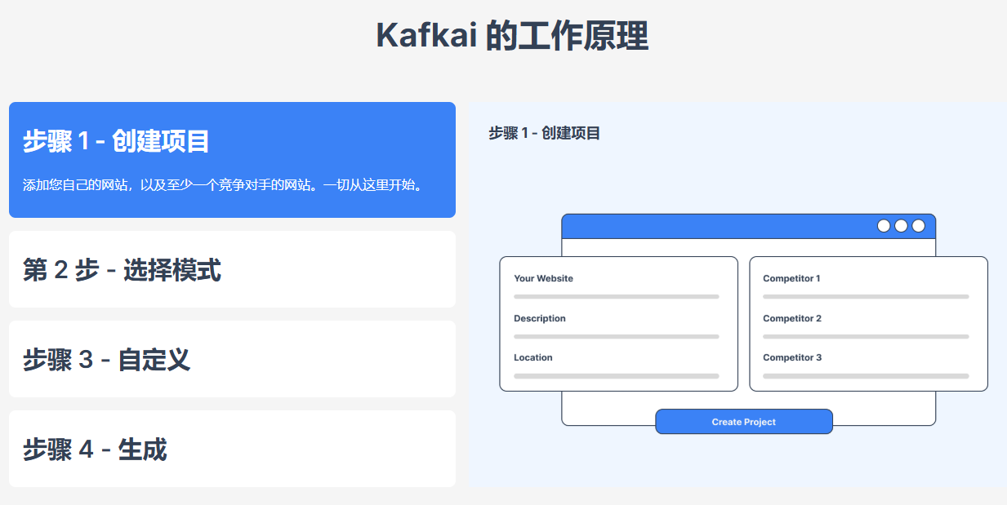The image size is (1007, 505).
Task: Click the Kafkai 的工作原理 heading
Action: pyautogui.click(x=512, y=36)
